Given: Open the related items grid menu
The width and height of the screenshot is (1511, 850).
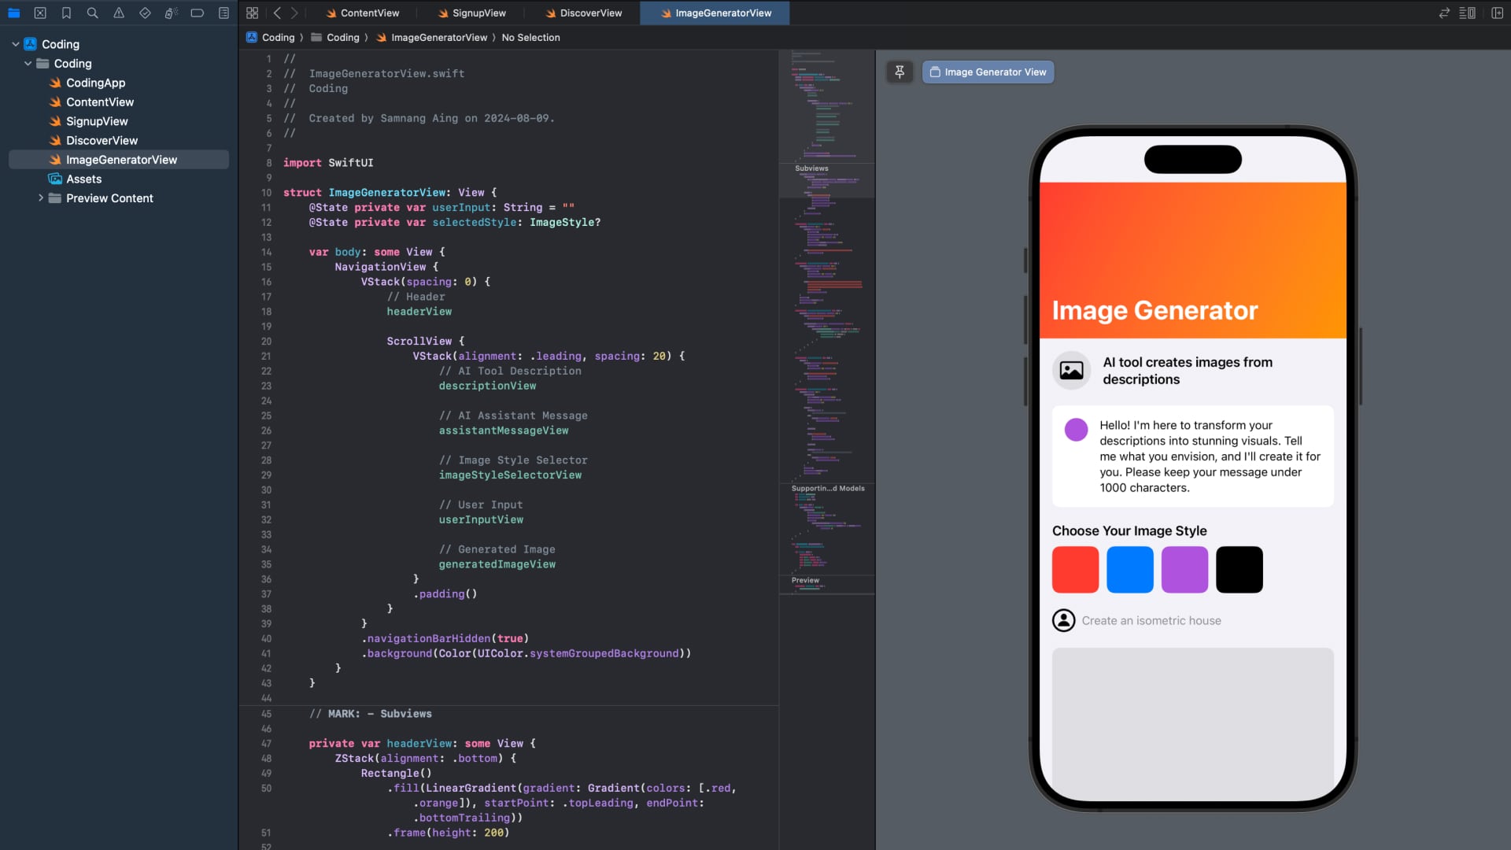Looking at the screenshot, I should 252,13.
